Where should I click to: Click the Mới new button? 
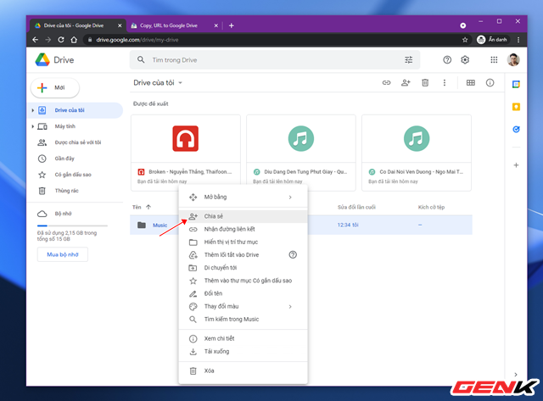54,88
